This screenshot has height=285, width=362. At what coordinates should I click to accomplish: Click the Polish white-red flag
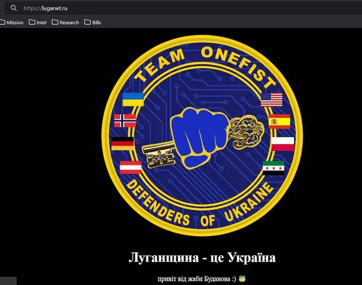[283, 144]
